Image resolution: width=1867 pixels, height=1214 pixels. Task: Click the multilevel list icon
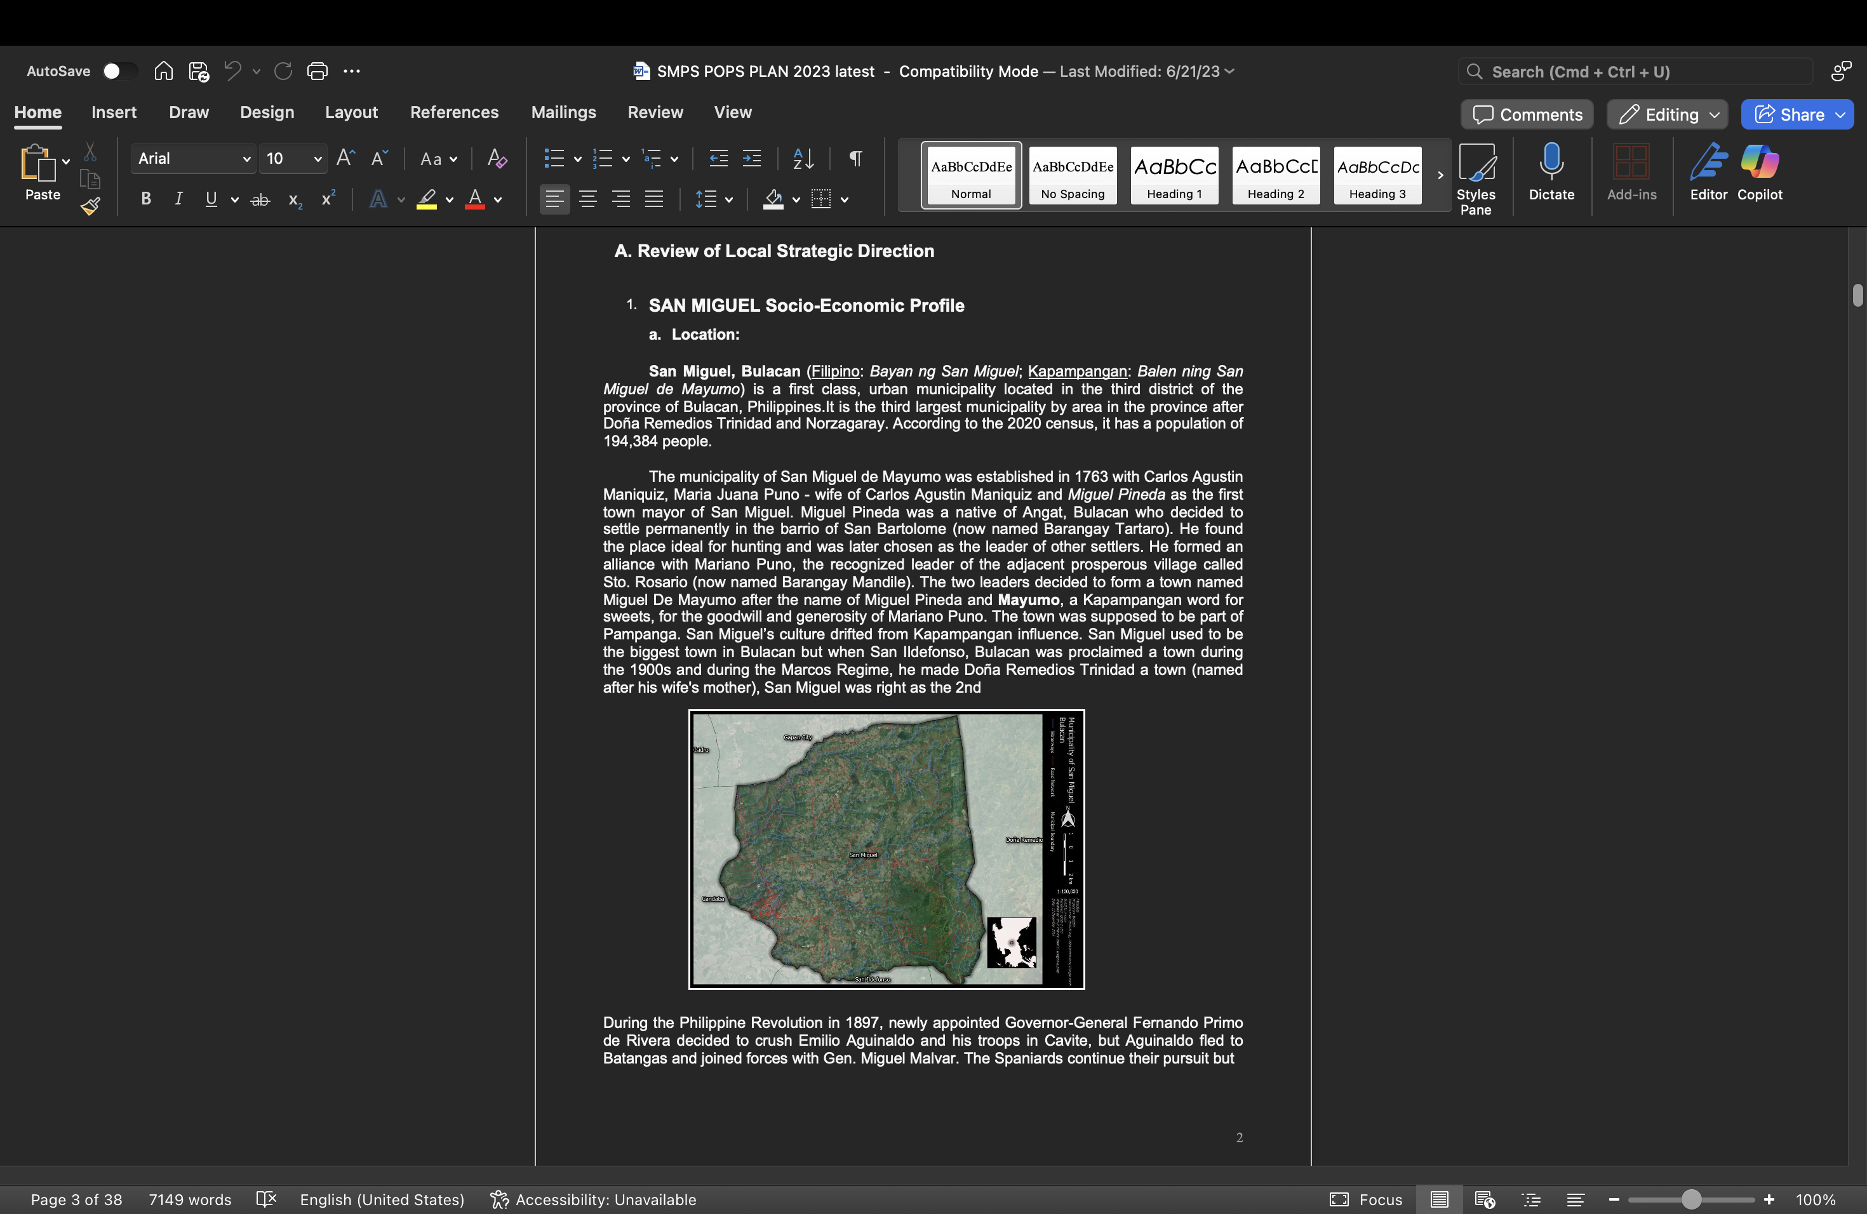coord(652,158)
